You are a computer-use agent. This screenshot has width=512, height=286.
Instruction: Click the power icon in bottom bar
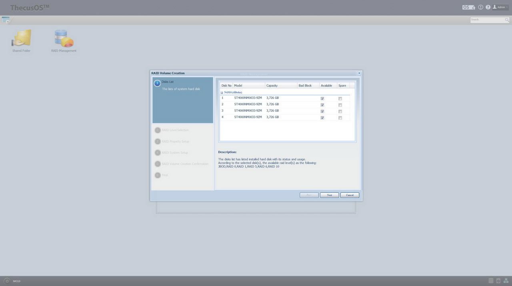[x=7, y=281]
